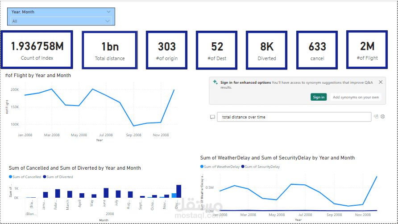
Task: Click the Sum of Diverted legend dot
Action: click(45, 177)
